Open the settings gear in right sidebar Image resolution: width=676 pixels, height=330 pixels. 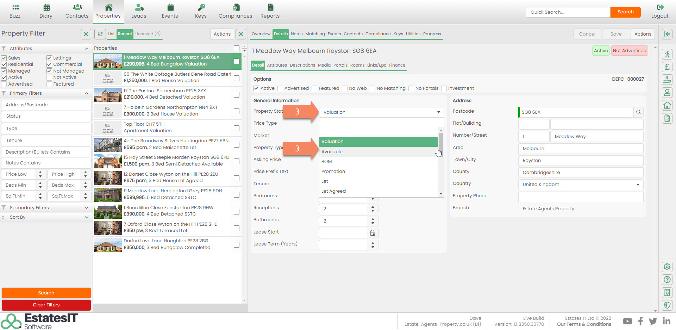(667, 267)
